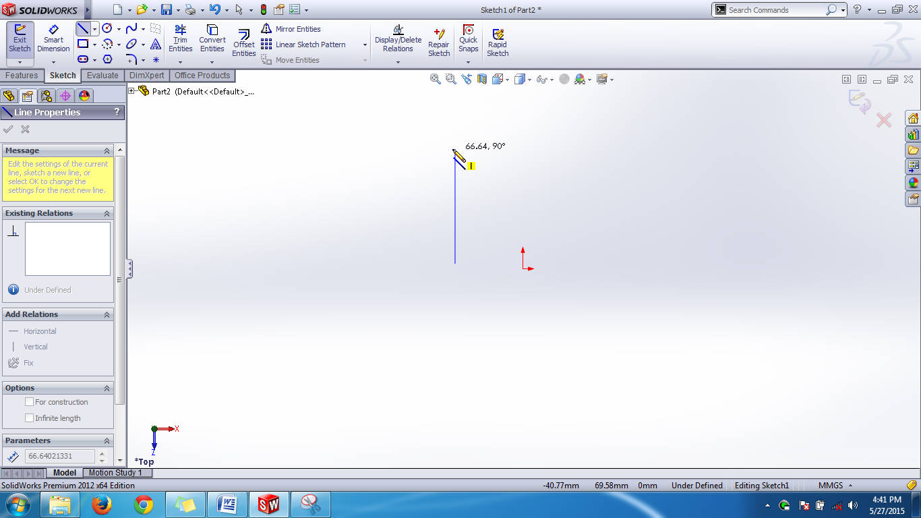Select the Trim Entities tool
The image size is (921, 518).
180,40
